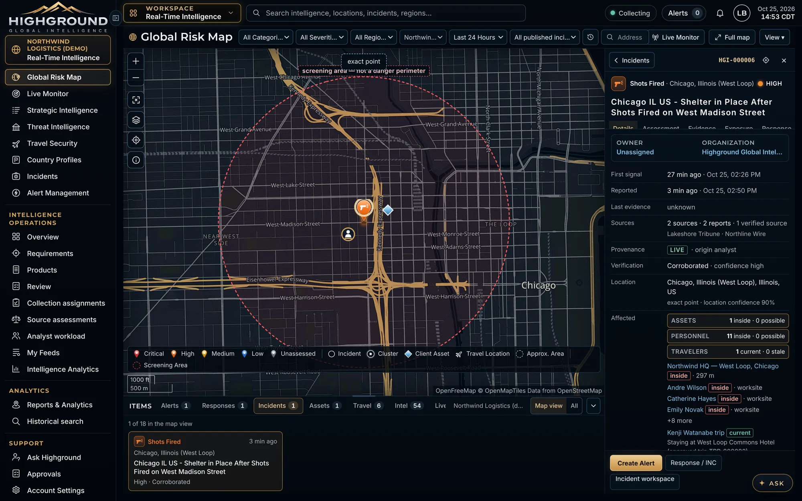The height and width of the screenshot is (501, 802).
Task: Open Andre Wilson personnel link
Action: [x=687, y=388]
